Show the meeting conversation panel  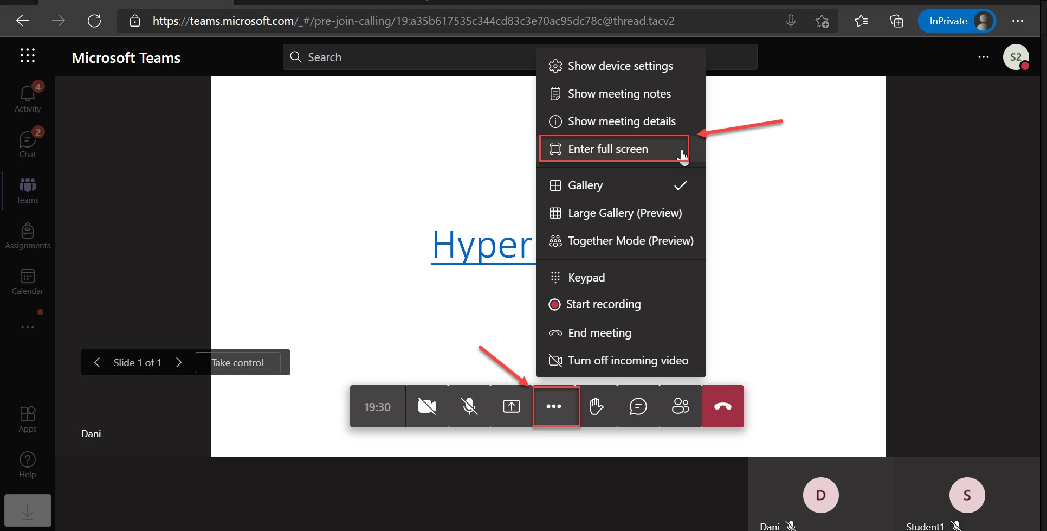coord(638,406)
